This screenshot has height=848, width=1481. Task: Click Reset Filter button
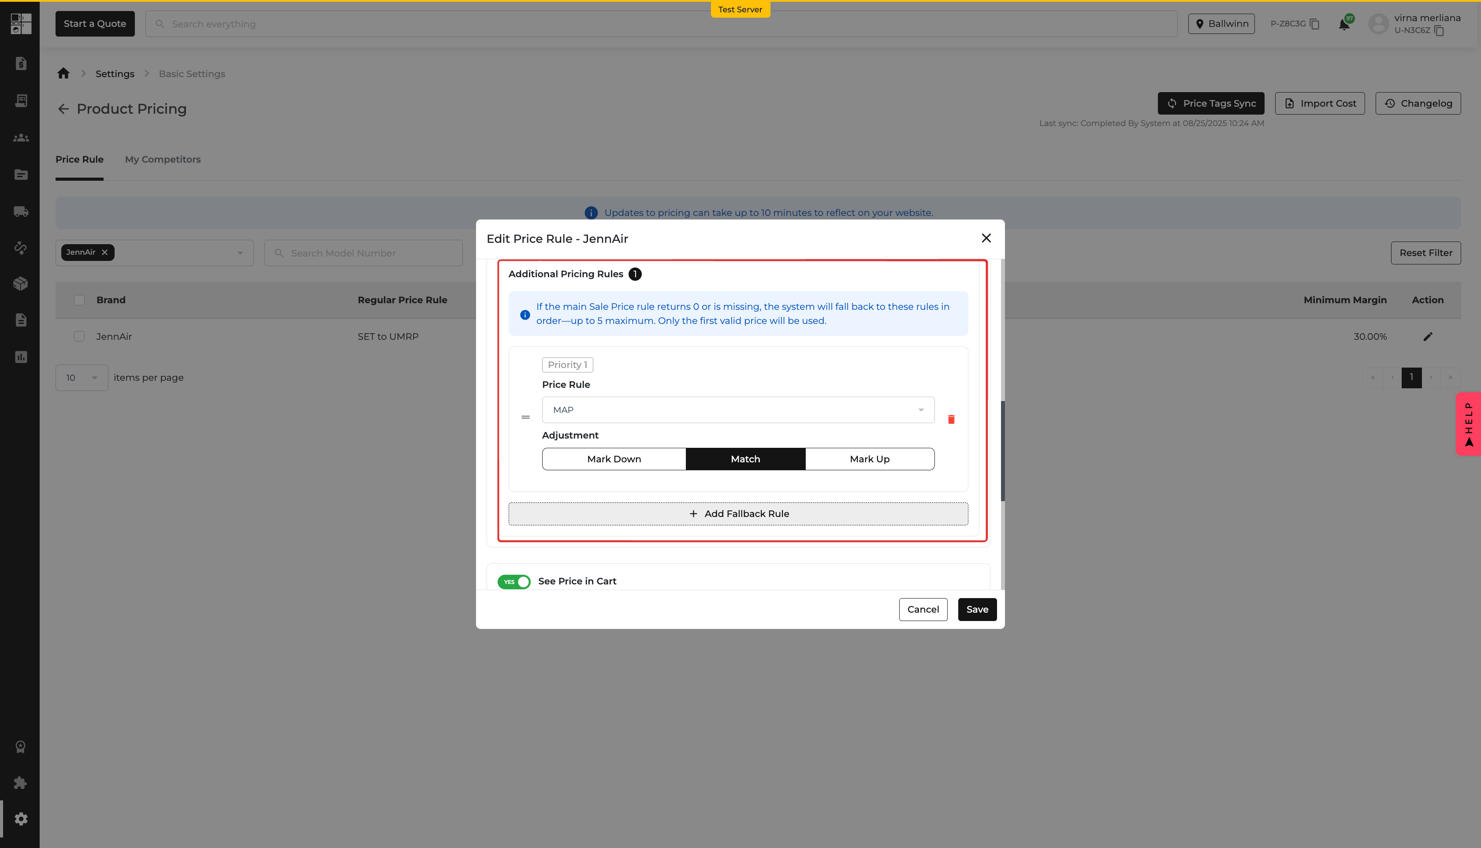tap(1425, 253)
